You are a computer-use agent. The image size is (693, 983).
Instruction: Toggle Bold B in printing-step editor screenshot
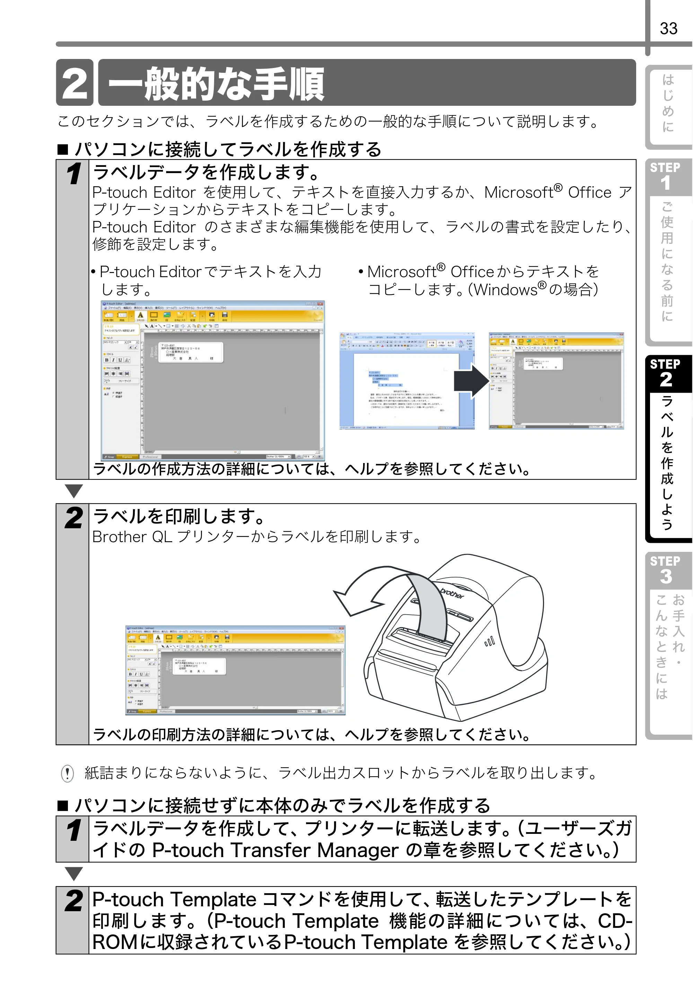pos(131,674)
